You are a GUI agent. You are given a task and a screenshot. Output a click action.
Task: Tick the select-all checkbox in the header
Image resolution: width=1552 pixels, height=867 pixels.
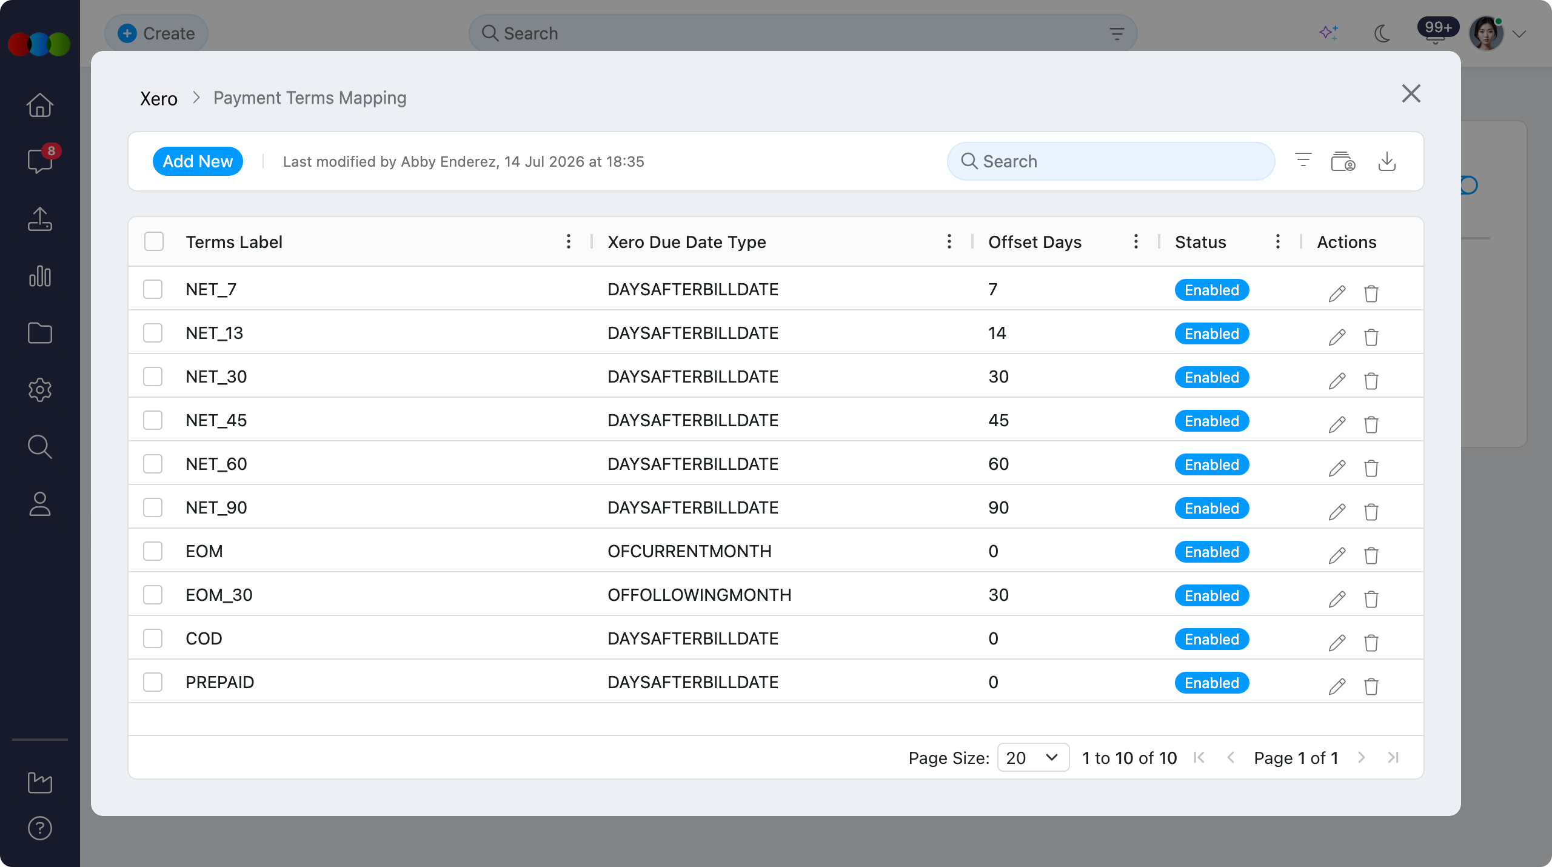click(x=154, y=241)
